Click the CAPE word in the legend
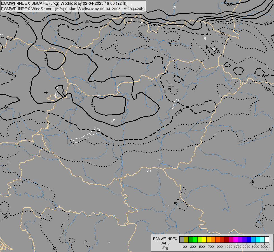Screen dimensions: 274x252 click(x=165, y=243)
